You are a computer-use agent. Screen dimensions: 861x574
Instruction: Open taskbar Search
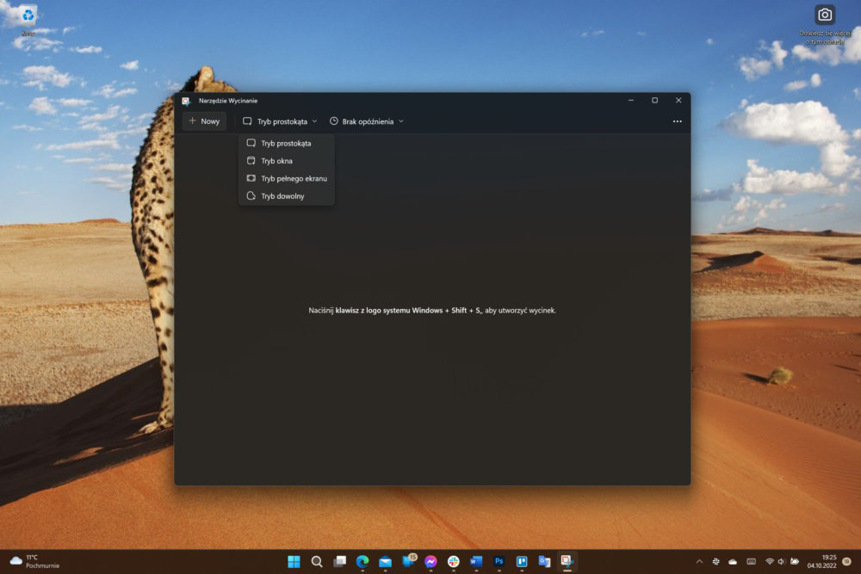(317, 561)
